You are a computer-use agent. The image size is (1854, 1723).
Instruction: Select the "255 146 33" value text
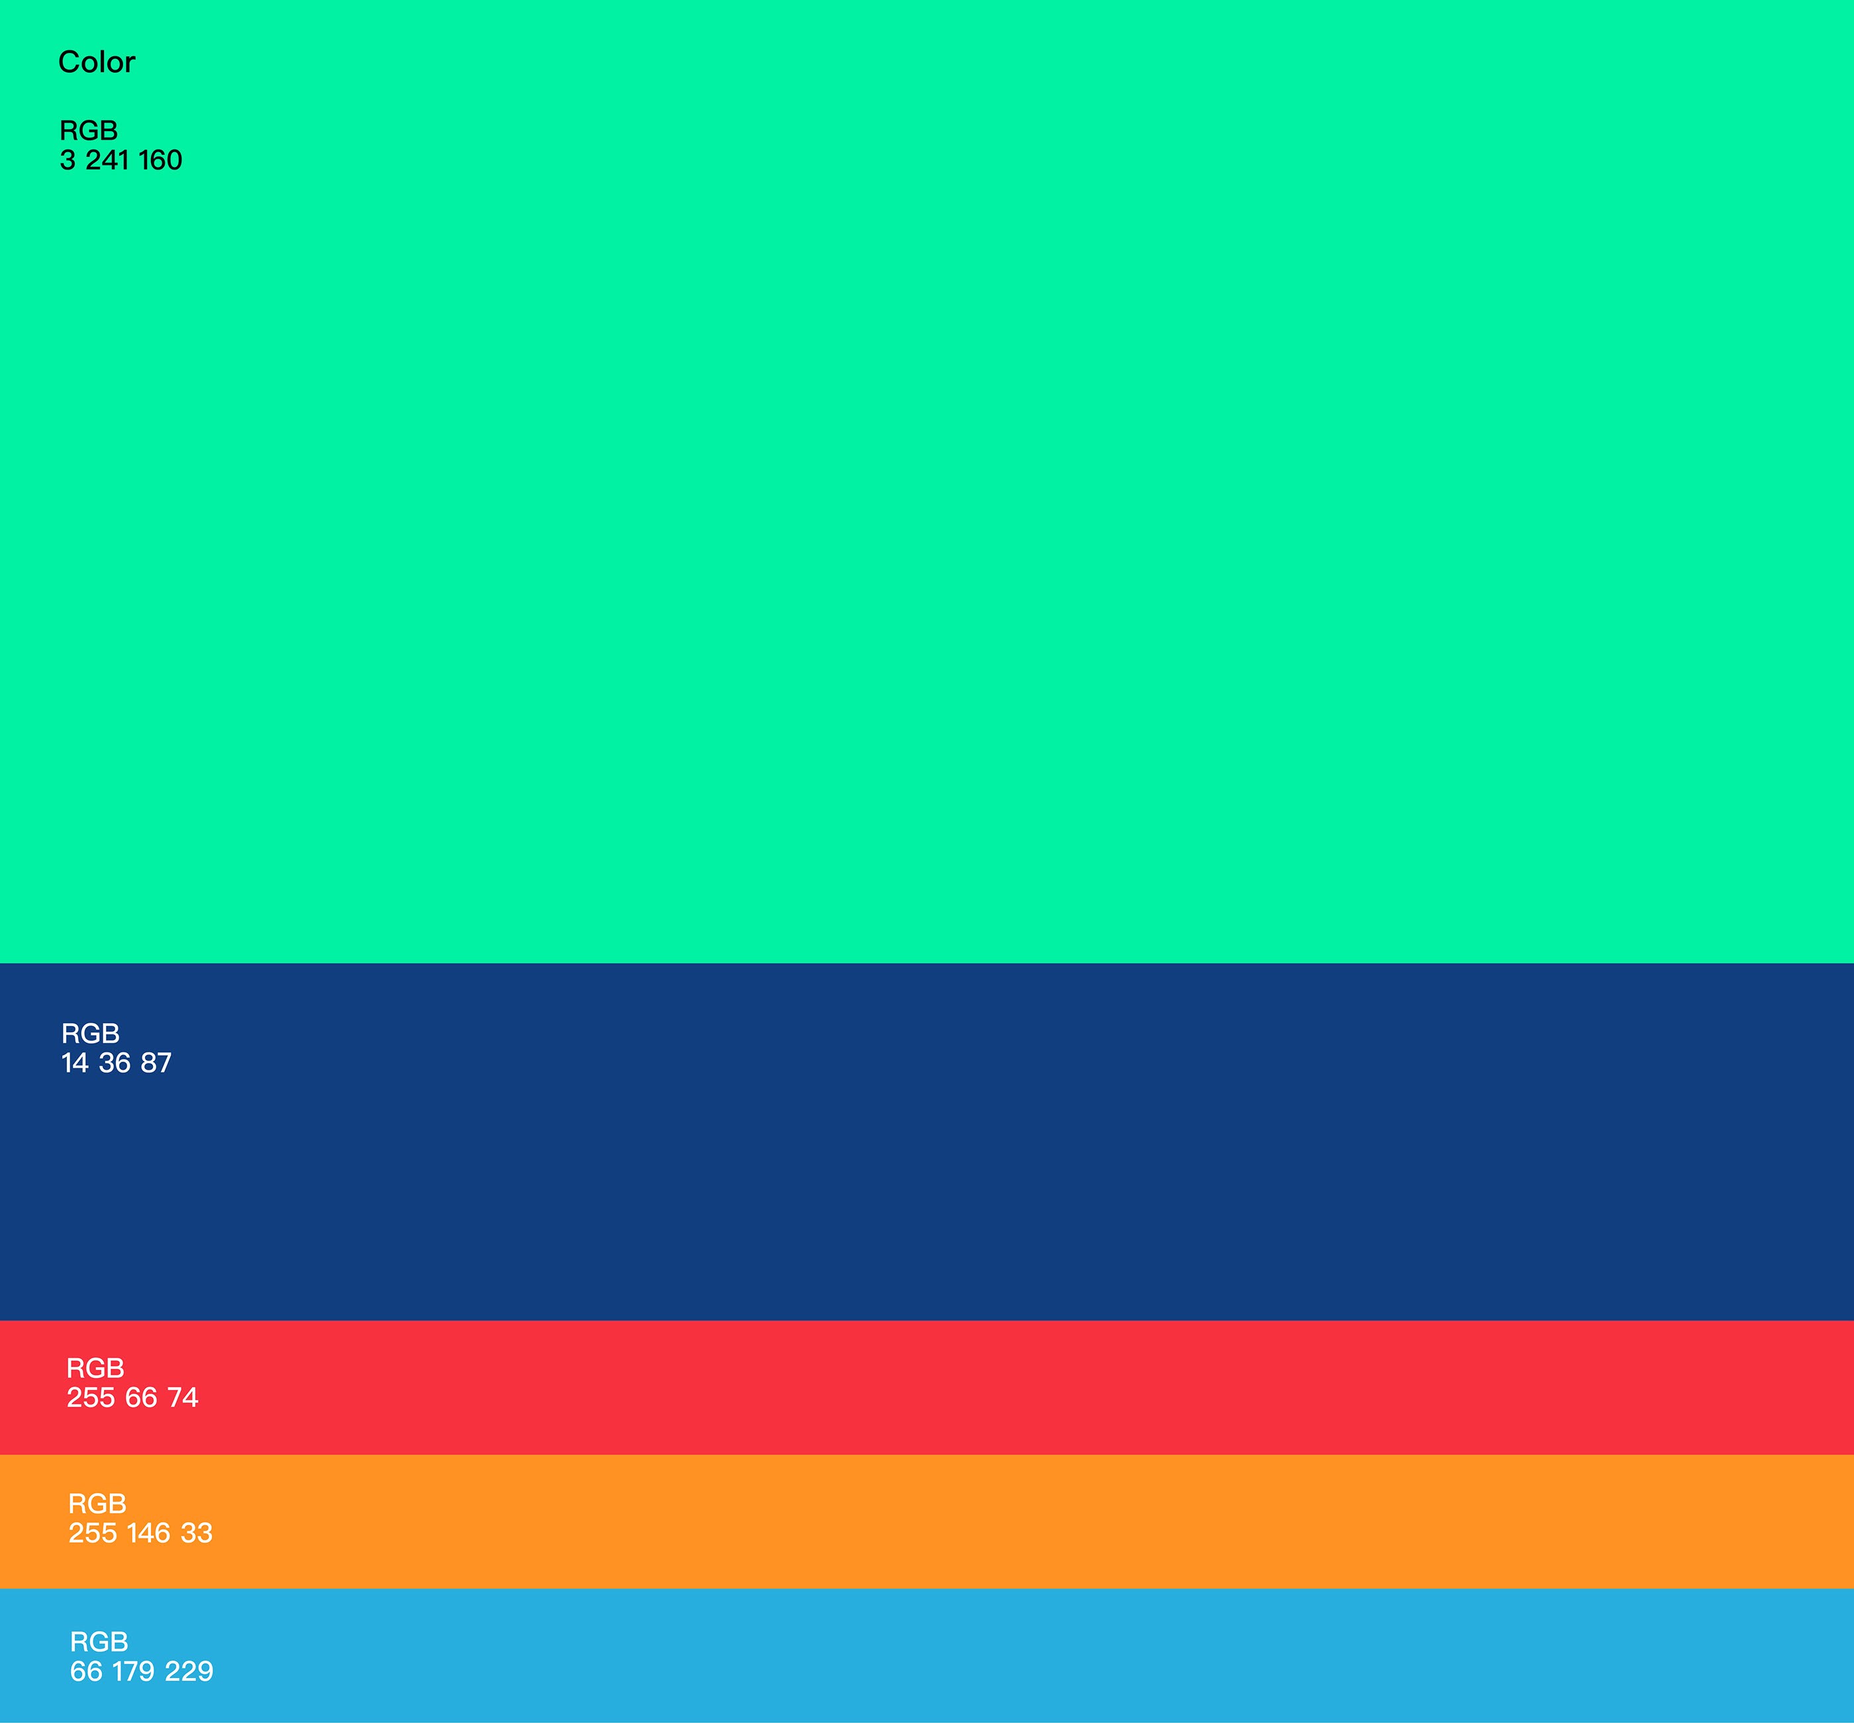[x=140, y=1533]
